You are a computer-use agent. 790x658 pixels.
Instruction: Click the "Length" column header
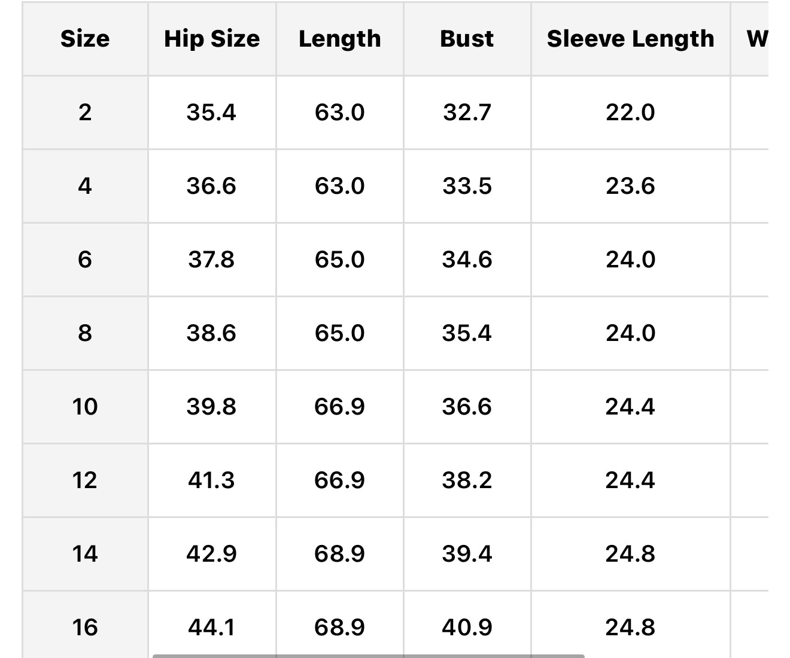point(339,39)
